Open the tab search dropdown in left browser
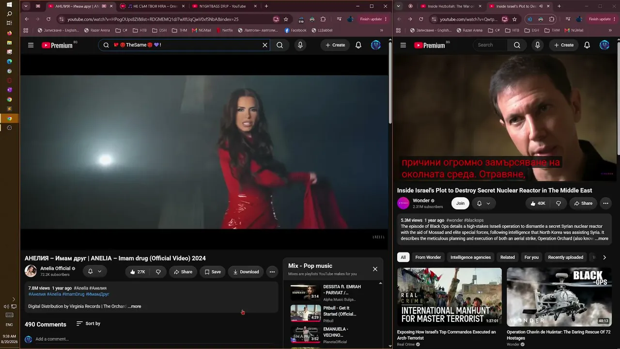620x349 pixels. coord(26,6)
